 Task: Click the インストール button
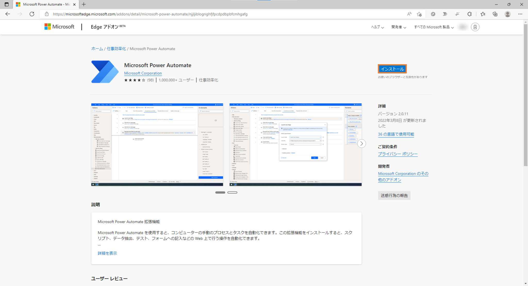pyautogui.click(x=392, y=69)
